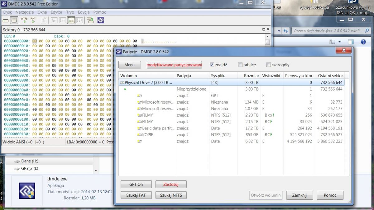The height and width of the screenshot is (210, 374).
Task: Open Szacunkowe wyniki IGN desktop shortcut
Action: (x=353, y=7)
